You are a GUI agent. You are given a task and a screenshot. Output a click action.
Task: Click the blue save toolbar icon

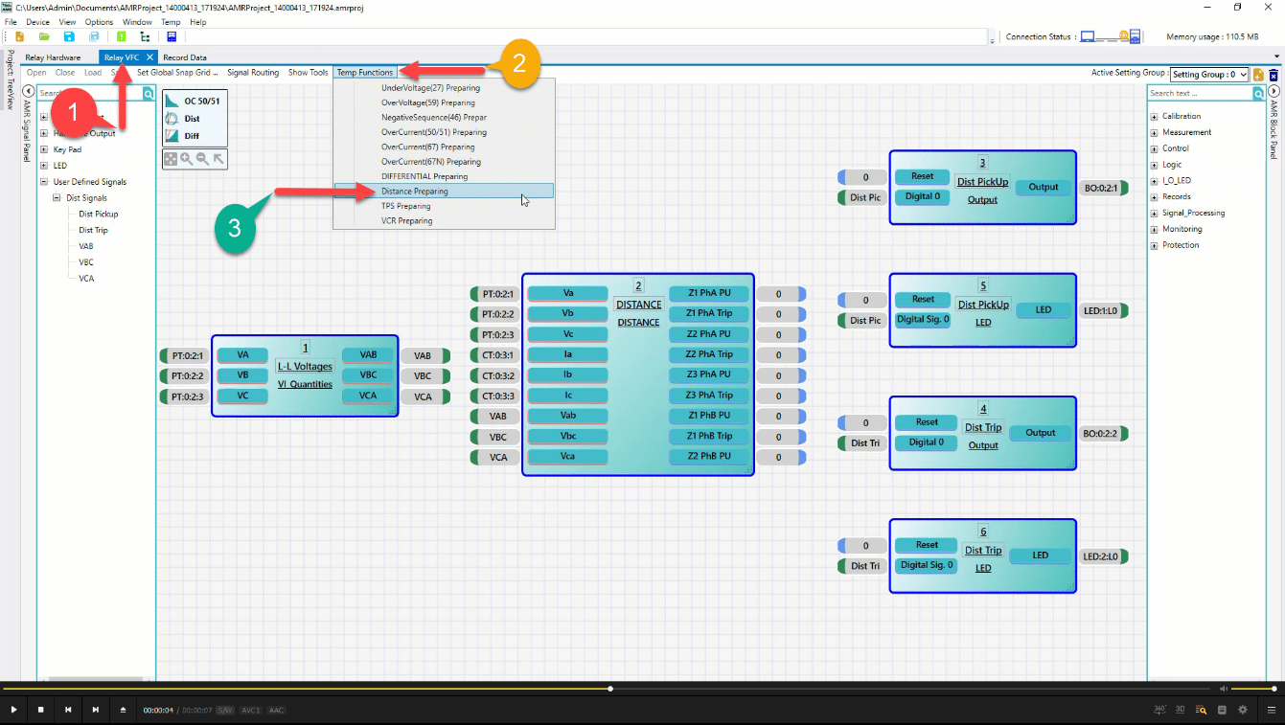69,36
